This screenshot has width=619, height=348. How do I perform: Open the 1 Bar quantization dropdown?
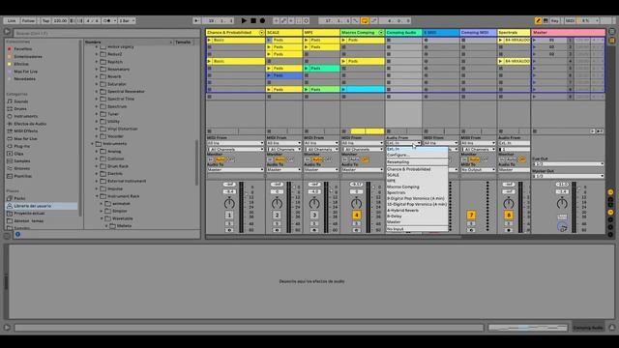coord(127,20)
